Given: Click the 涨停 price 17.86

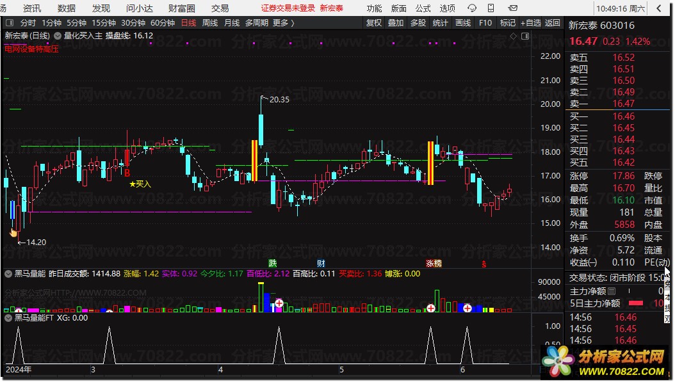Looking at the screenshot, I should pyautogui.click(x=623, y=176).
